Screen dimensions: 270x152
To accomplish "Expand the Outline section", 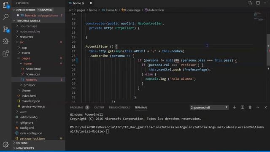I will [x=38, y=143].
